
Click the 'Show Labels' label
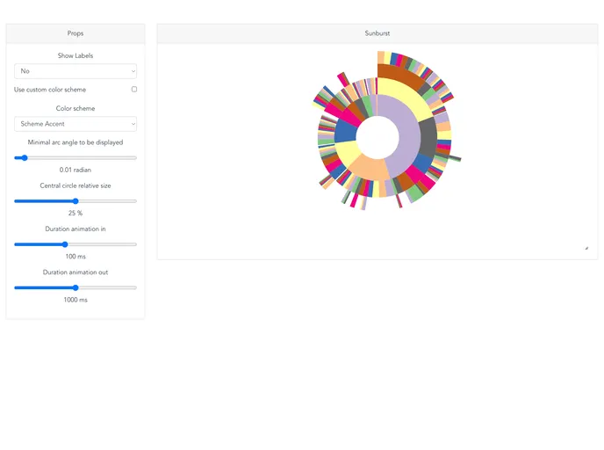click(x=75, y=55)
